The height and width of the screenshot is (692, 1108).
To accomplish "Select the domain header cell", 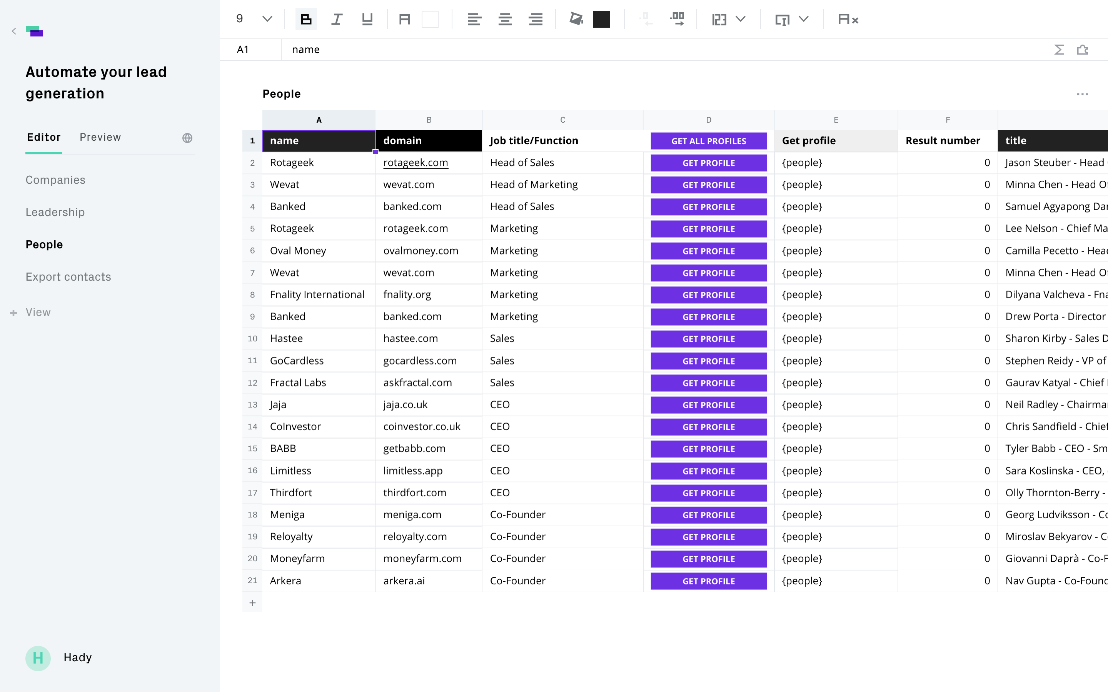I will (429, 140).
